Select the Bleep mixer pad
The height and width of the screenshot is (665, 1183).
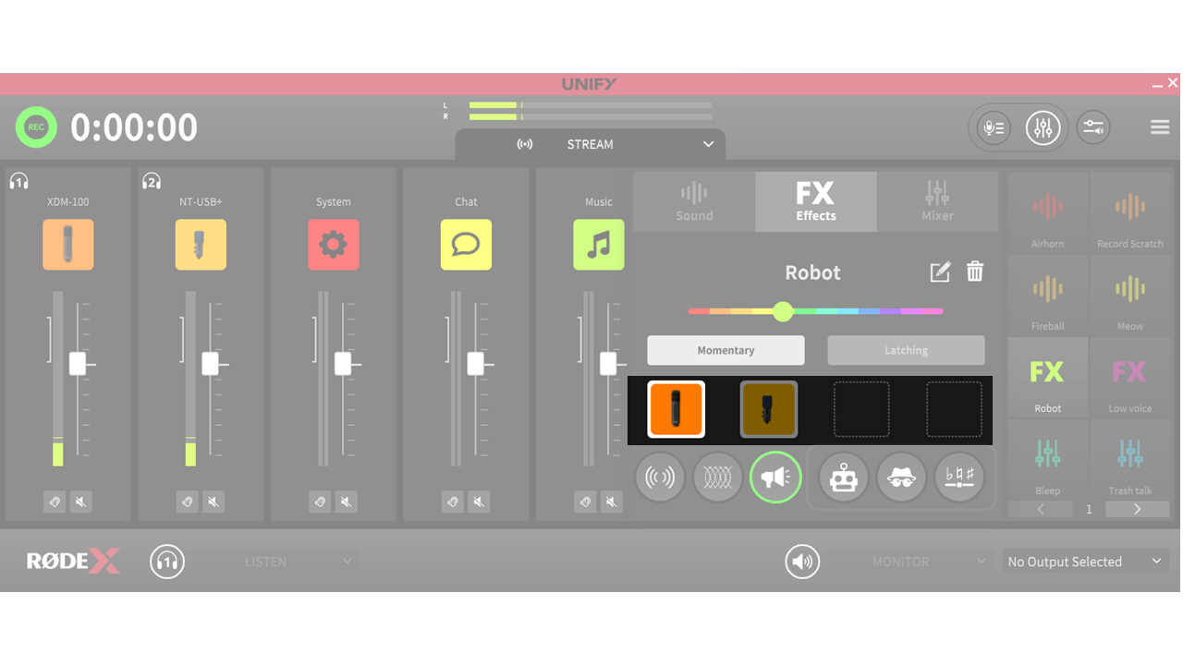click(x=1048, y=460)
